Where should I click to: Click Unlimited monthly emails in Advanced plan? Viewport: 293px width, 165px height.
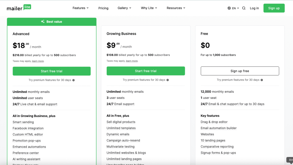pyautogui.click(x=31, y=92)
